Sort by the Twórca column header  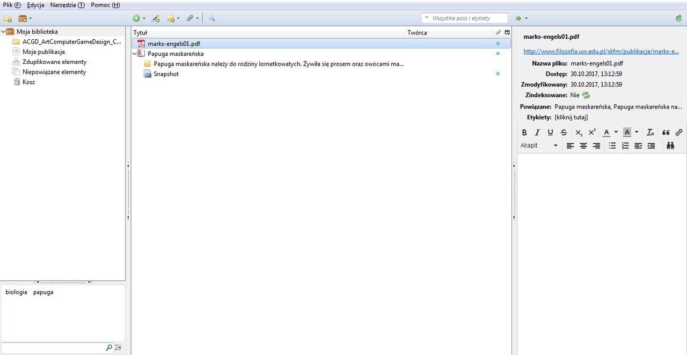click(x=449, y=32)
